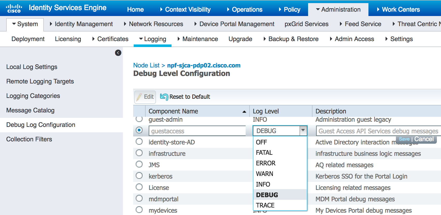Click the guestaccess component name field
Viewport: 441px width, 215px height.
coord(197,131)
